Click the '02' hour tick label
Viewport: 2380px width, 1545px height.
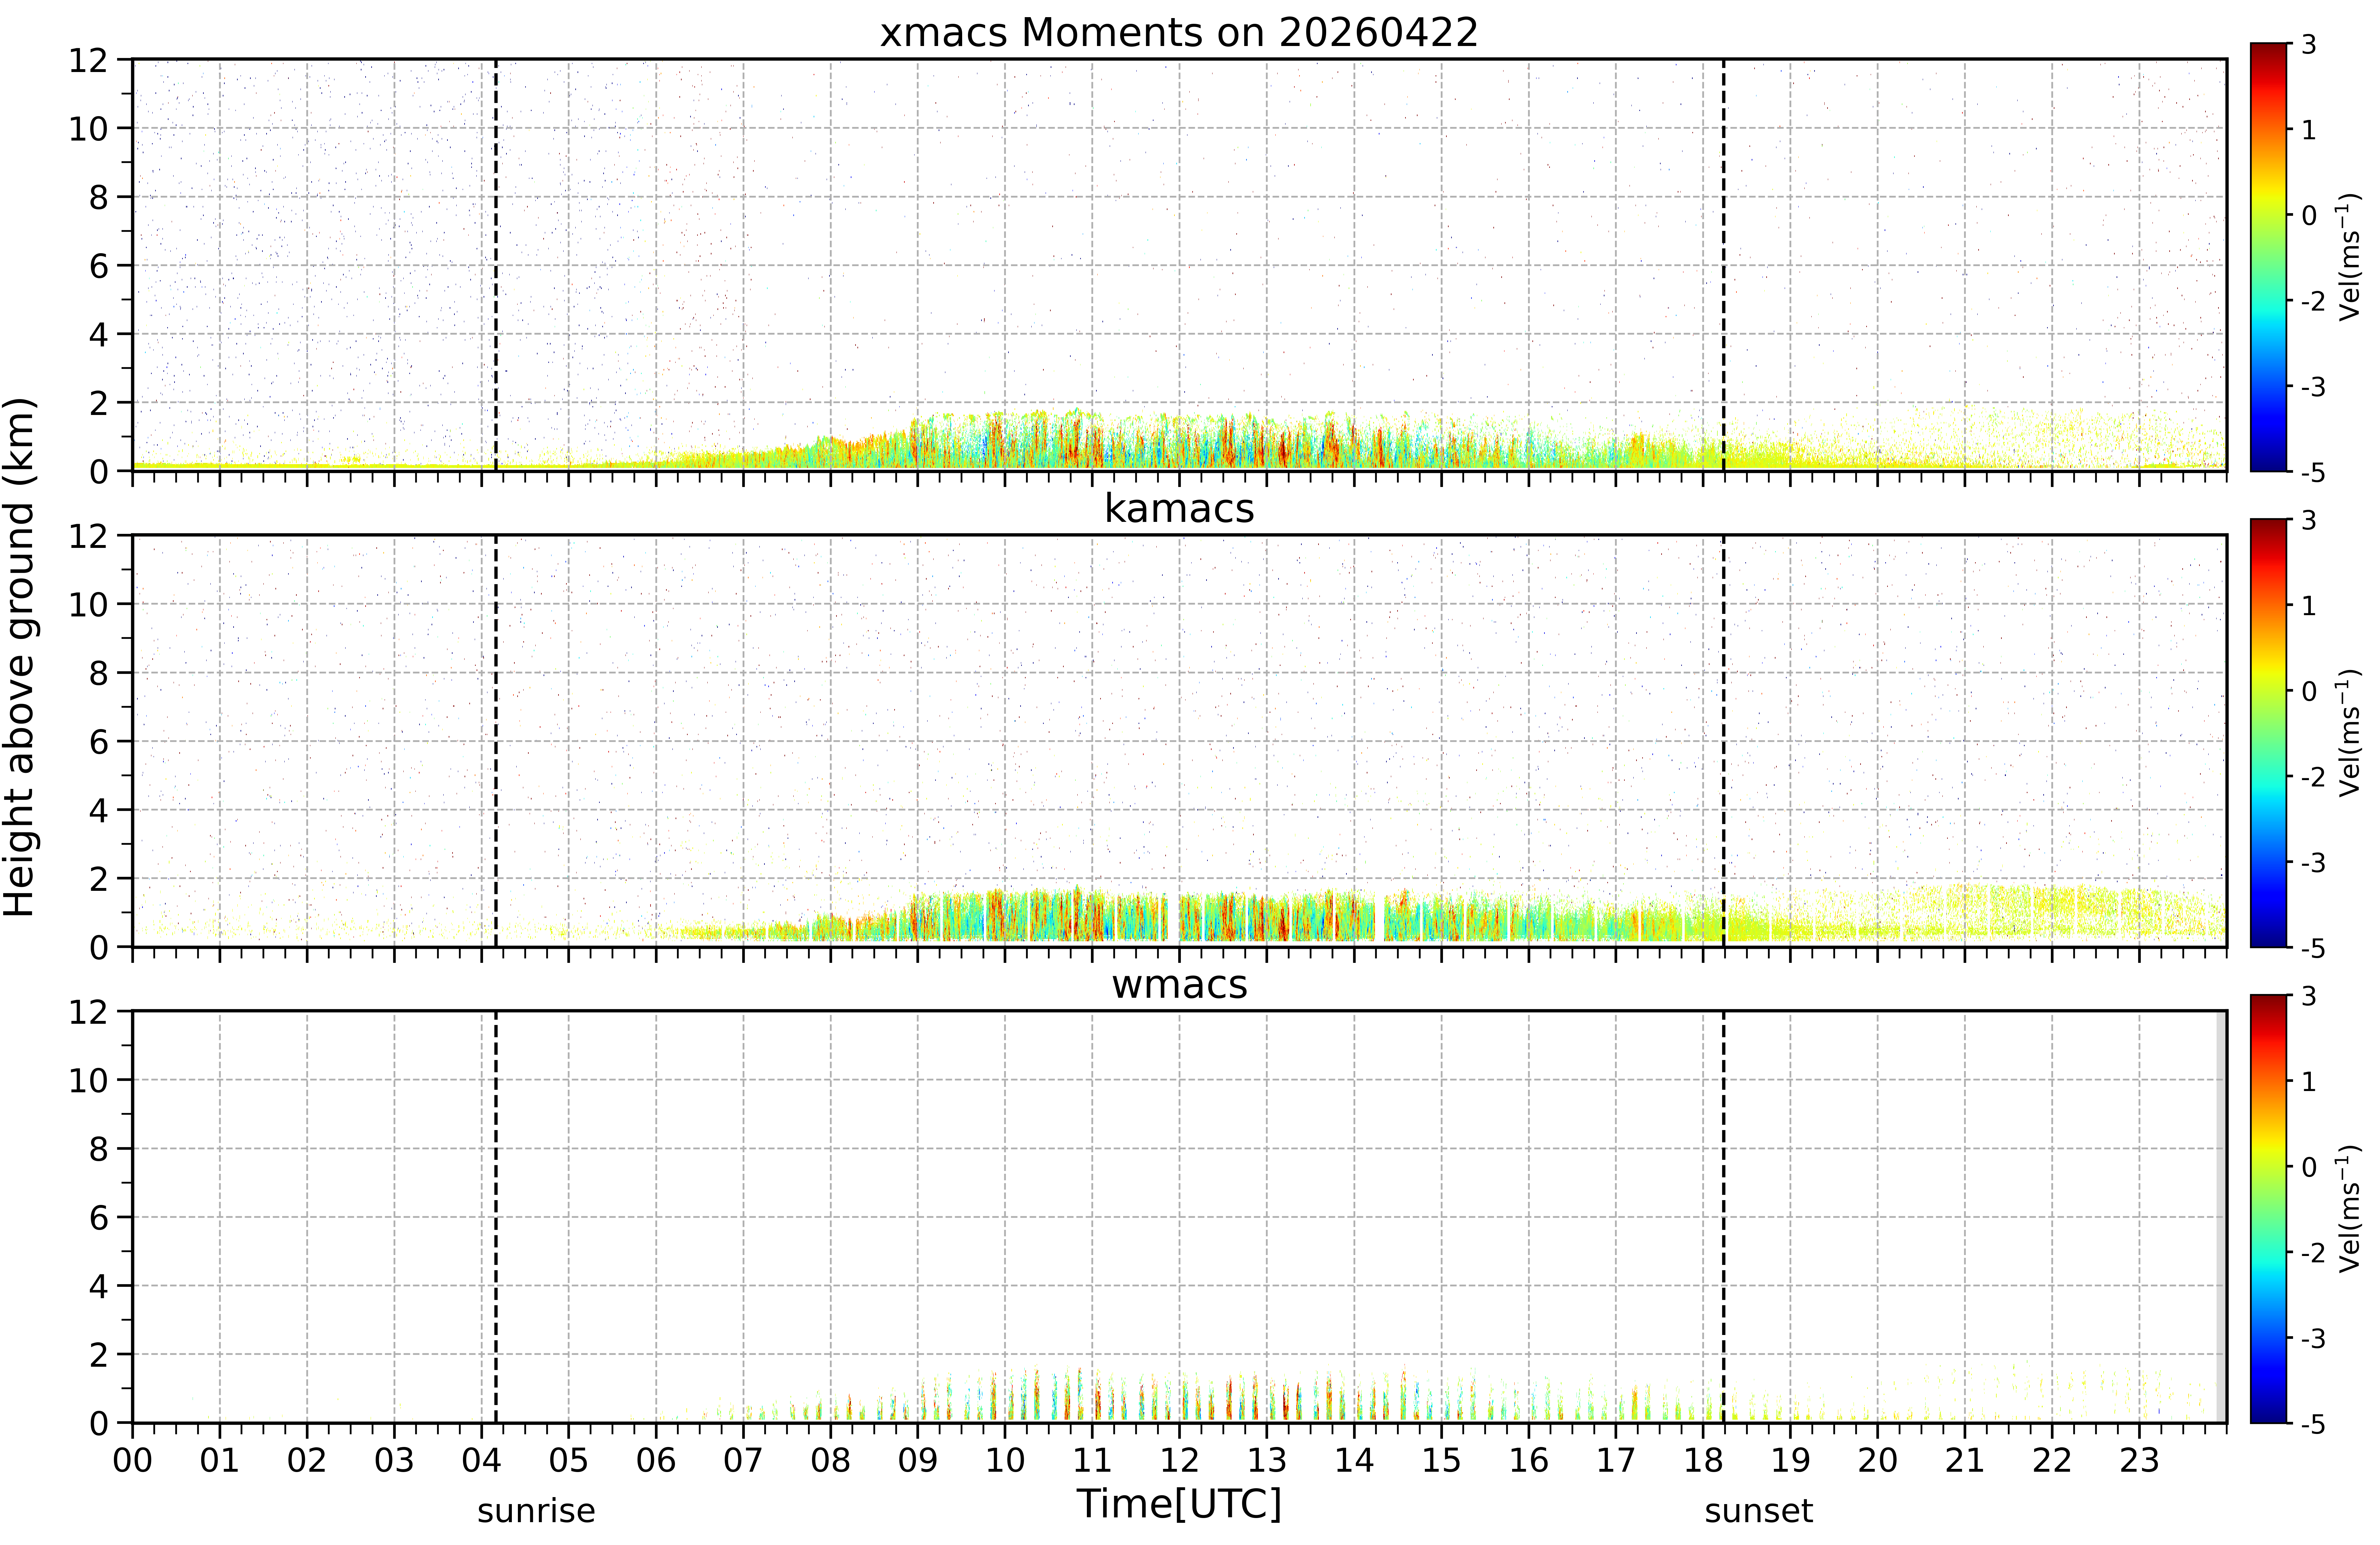tap(307, 1461)
